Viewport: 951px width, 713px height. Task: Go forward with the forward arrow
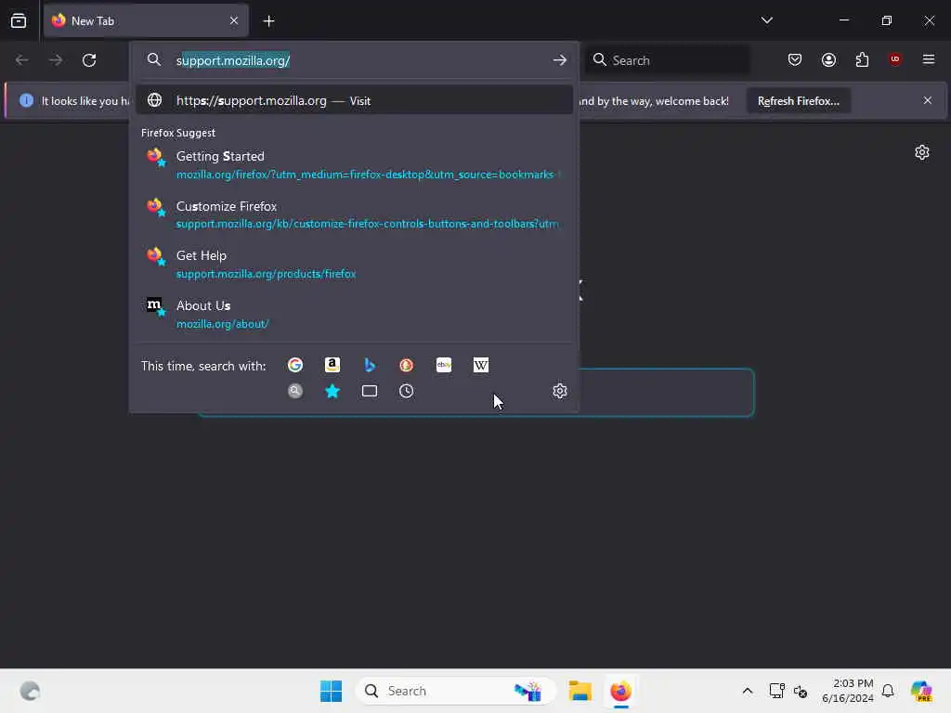point(56,60)
